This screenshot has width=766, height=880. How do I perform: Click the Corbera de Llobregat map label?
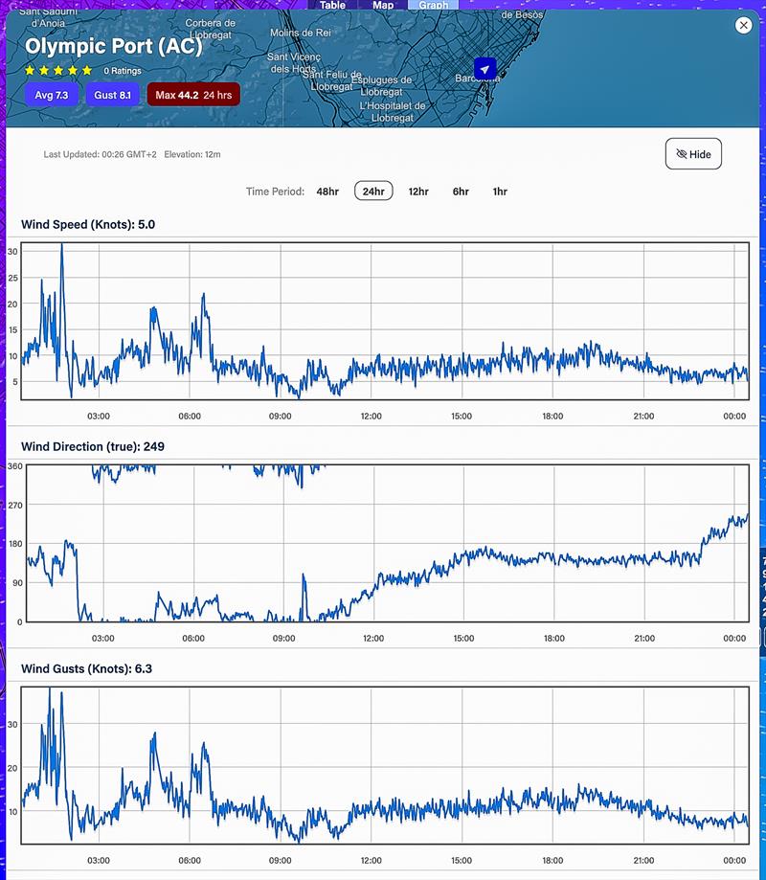pyautogui.click(x=211, y=29)
